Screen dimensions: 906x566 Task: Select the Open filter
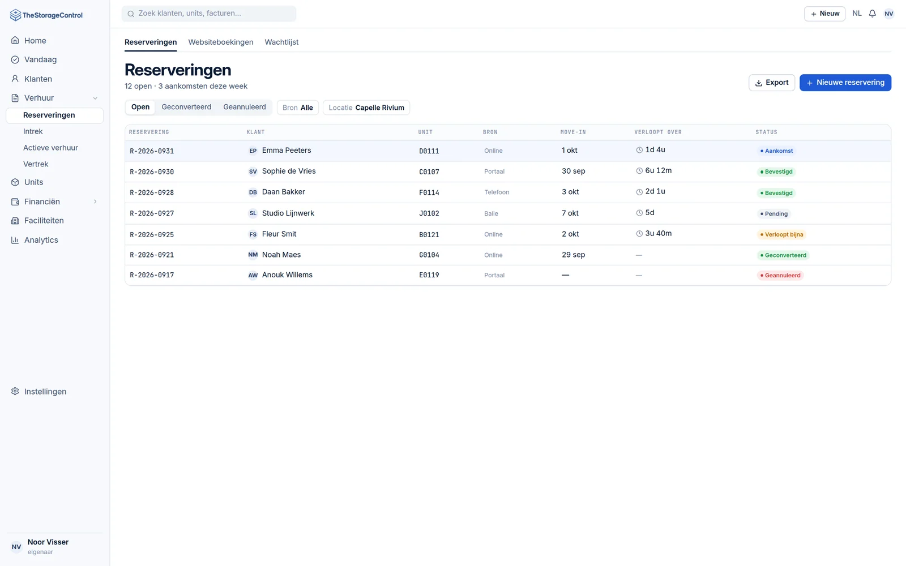pyautogui.click(x=140, y=107)
